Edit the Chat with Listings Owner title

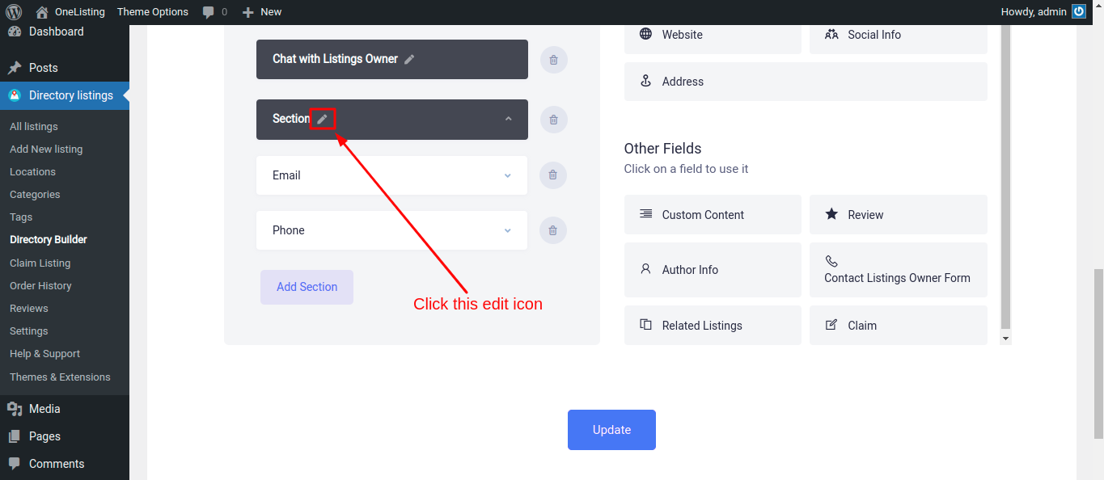(410, 59)
